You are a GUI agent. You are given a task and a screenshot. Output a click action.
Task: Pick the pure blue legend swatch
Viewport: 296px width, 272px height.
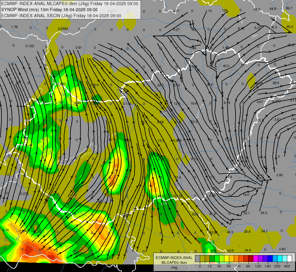tap(270, 259)
